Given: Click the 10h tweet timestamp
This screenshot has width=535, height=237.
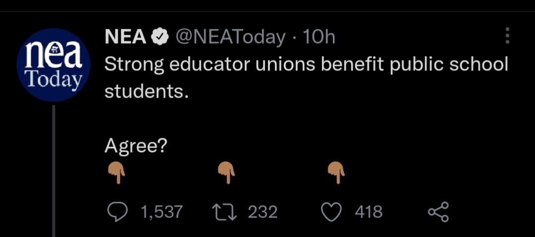Looking at the screenshot, I should point(319,37).
